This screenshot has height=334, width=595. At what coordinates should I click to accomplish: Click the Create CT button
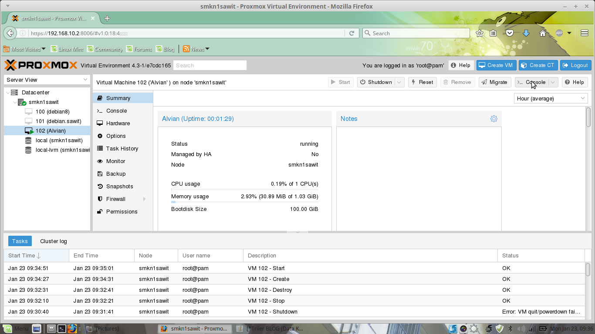538,65
